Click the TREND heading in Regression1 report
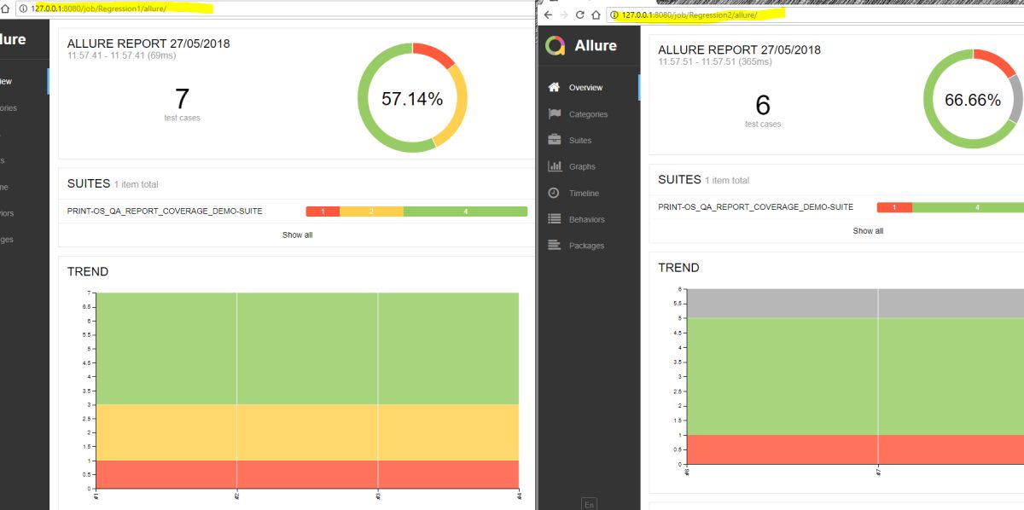 (x=88, y=271)
